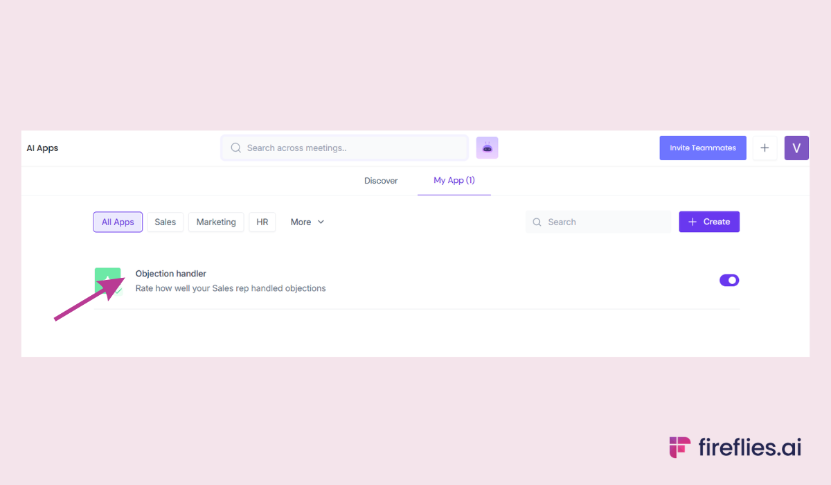Image resolution: width=831 pixels, height=485 pixels.
Task: Expand the More categories dropdown
Action: (307, 222)
